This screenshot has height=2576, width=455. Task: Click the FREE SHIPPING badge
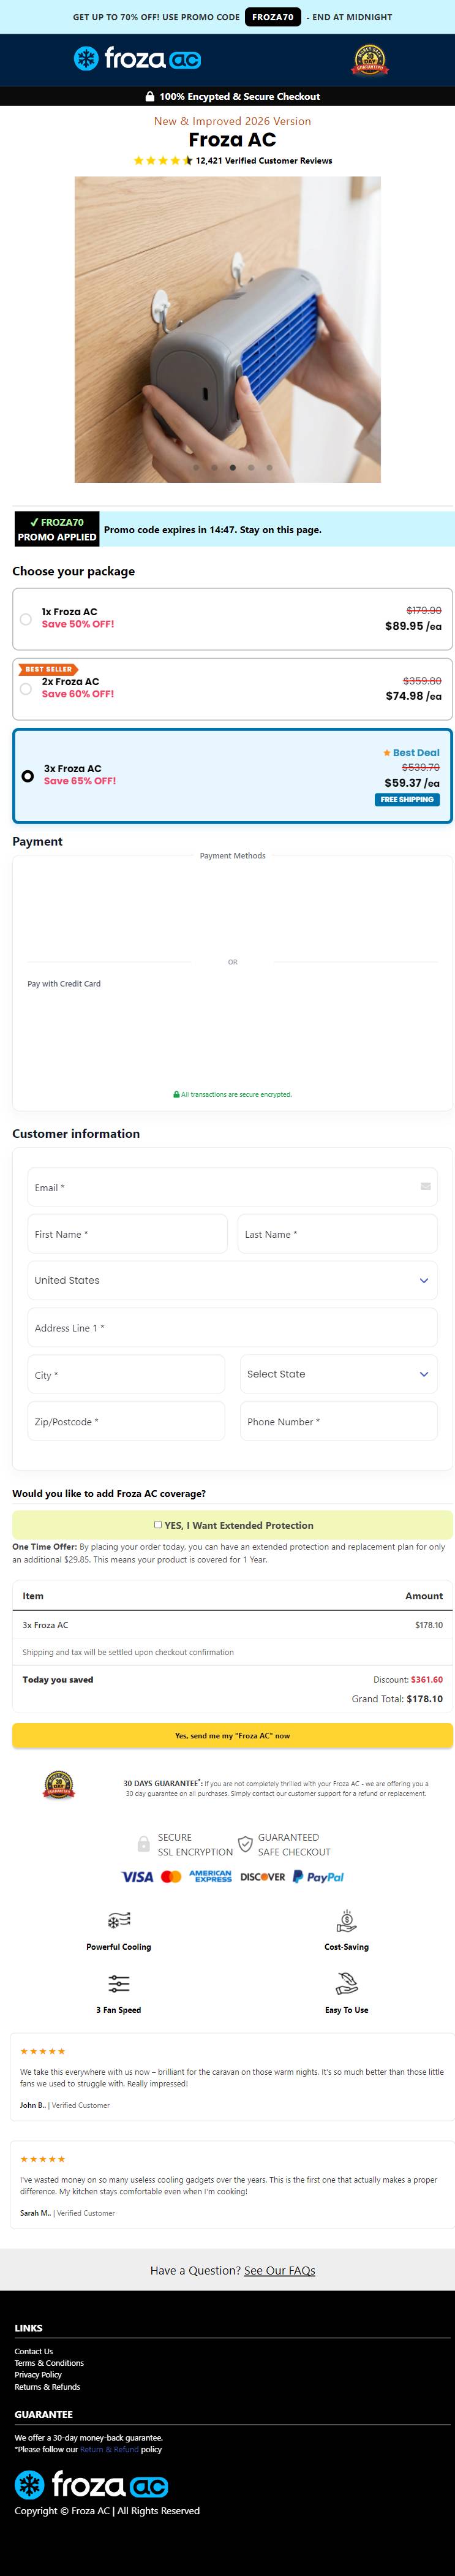pos(407,799)
